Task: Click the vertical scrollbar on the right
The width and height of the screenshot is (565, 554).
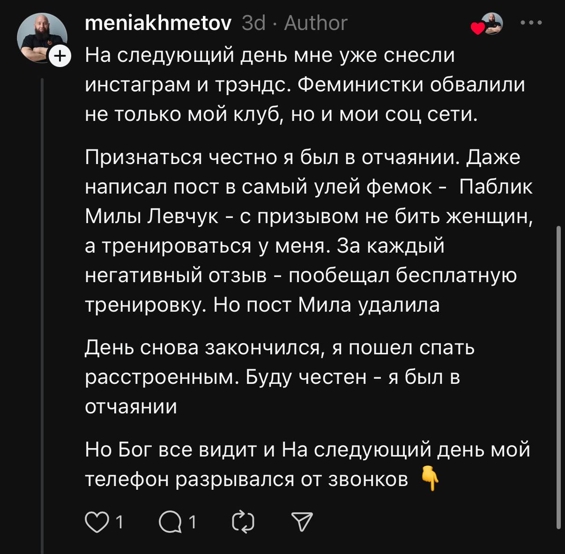Action: [x=558, y=377]
